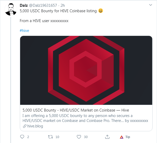157x143 pixels.
Task: Click the @Dalz19631657 handle
Action: coord(43,5)
